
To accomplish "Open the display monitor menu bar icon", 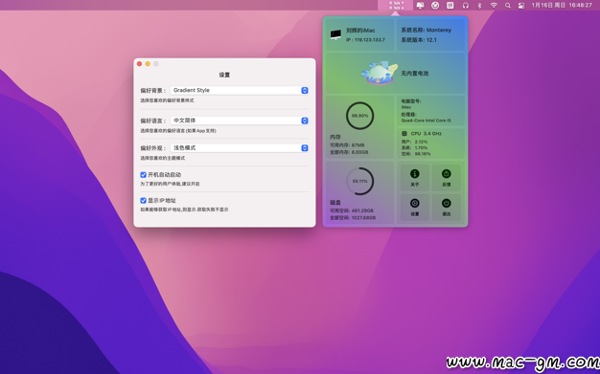I will tap(420, 6).
